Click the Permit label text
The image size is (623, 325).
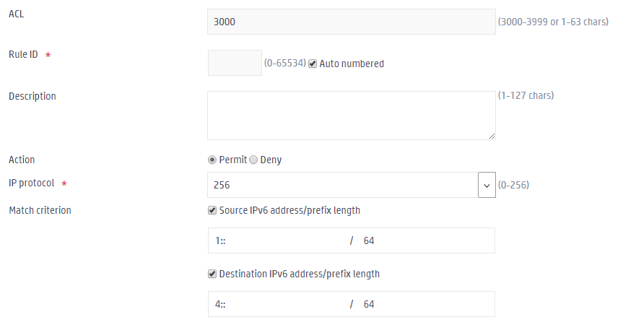[233, 160]
